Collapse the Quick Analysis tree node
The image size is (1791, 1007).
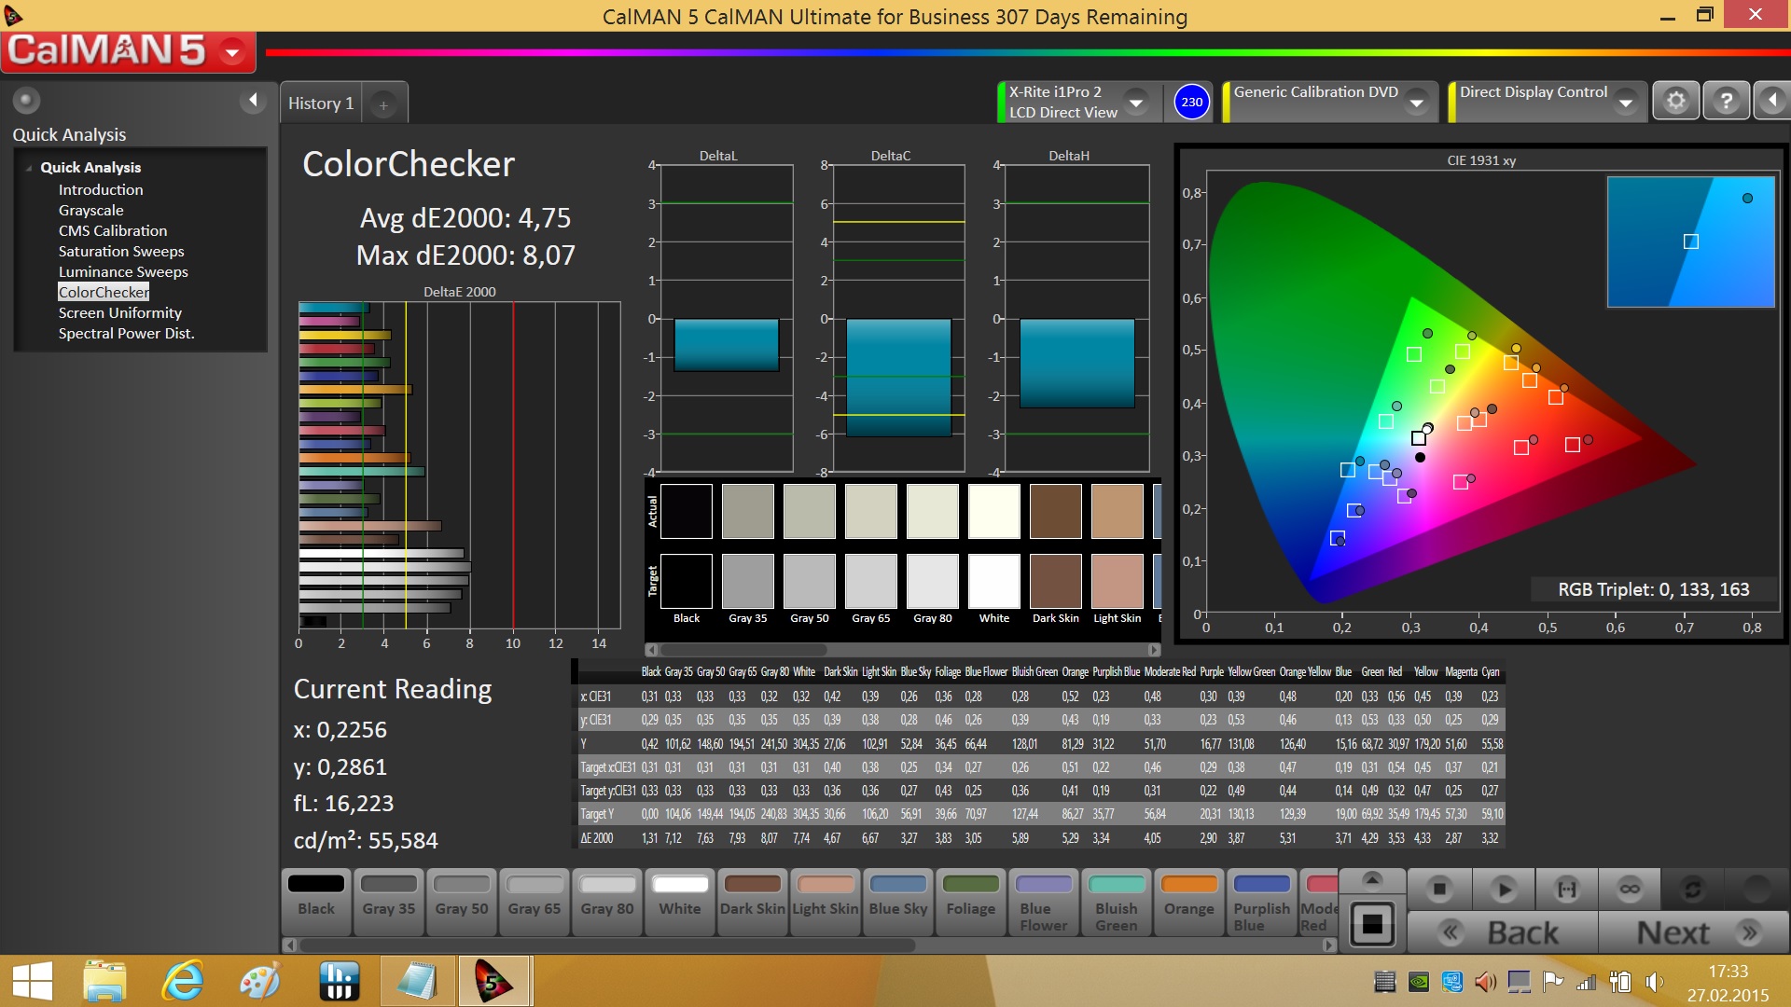click(x=29, y=168)
